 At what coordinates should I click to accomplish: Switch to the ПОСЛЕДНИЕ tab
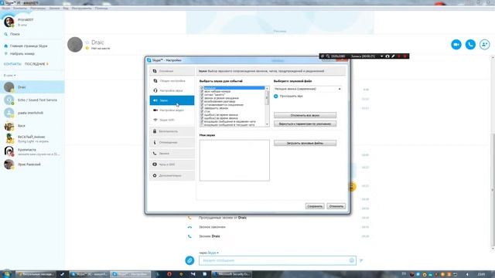click(35, 64)
